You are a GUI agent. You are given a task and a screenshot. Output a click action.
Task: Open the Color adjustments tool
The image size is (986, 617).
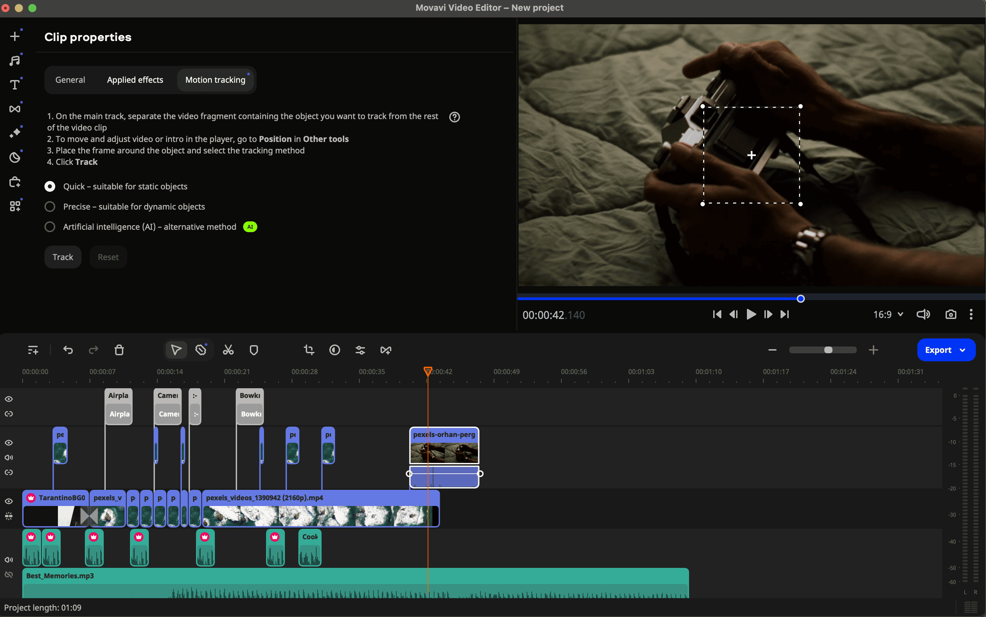(334, 350)
